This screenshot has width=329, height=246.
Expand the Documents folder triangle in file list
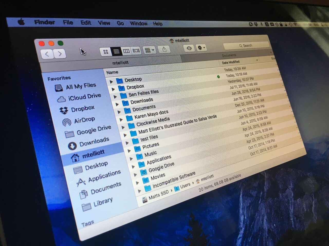pos(119,112)
